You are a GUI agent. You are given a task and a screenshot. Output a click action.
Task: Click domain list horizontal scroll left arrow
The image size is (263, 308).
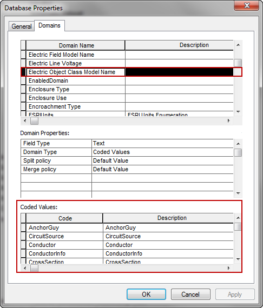tap(25, 120)
